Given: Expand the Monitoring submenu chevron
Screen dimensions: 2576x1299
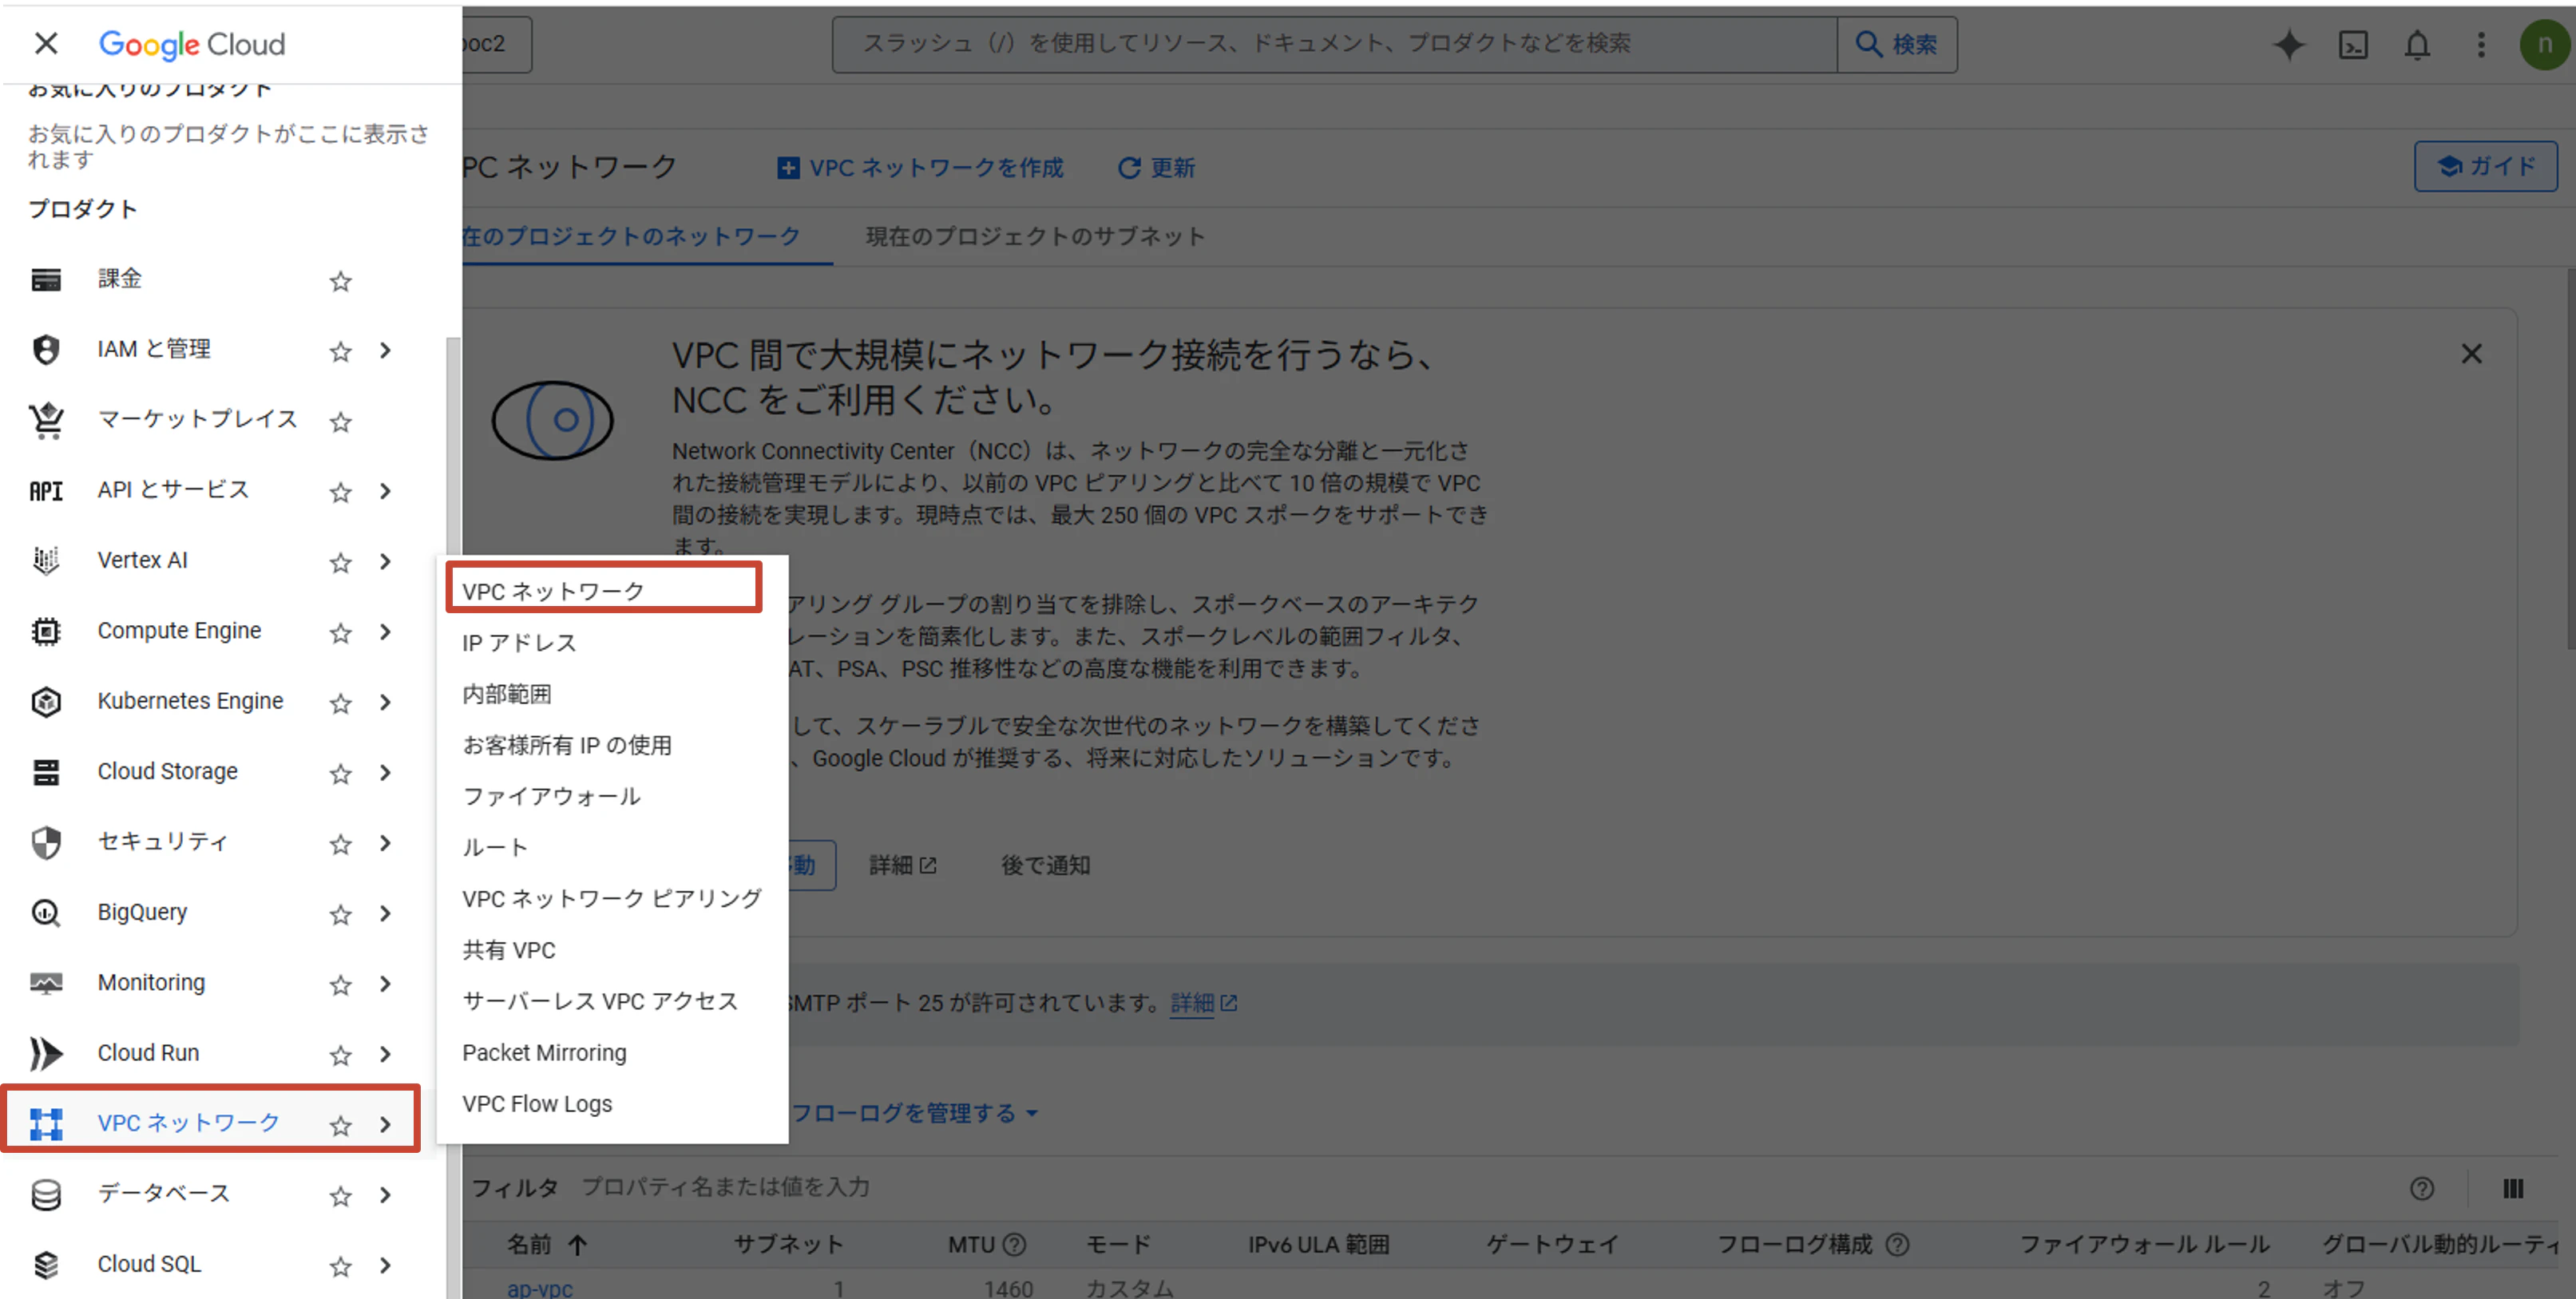Looking at the screenshot, I should (x=386, y=984).
